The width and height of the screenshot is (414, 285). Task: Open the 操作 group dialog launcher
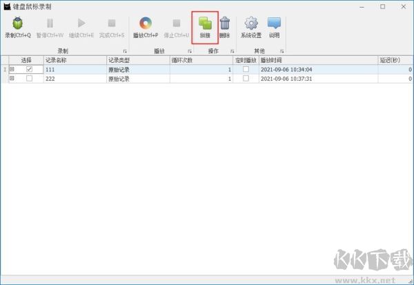point(232,51)
